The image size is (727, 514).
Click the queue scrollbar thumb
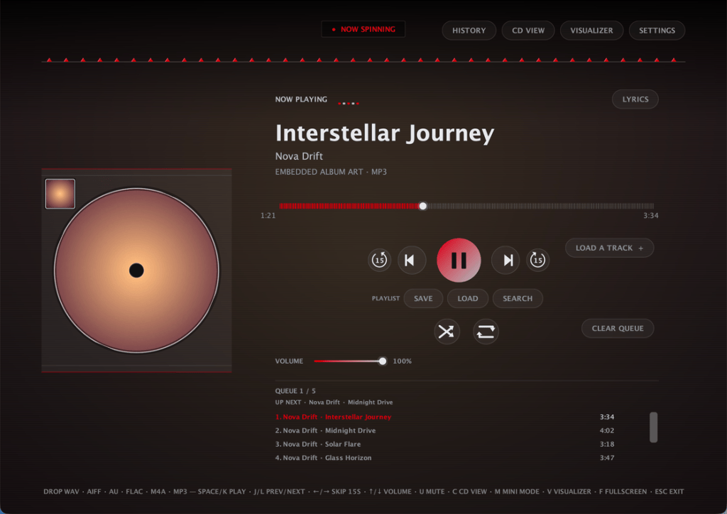click(653, 427)
